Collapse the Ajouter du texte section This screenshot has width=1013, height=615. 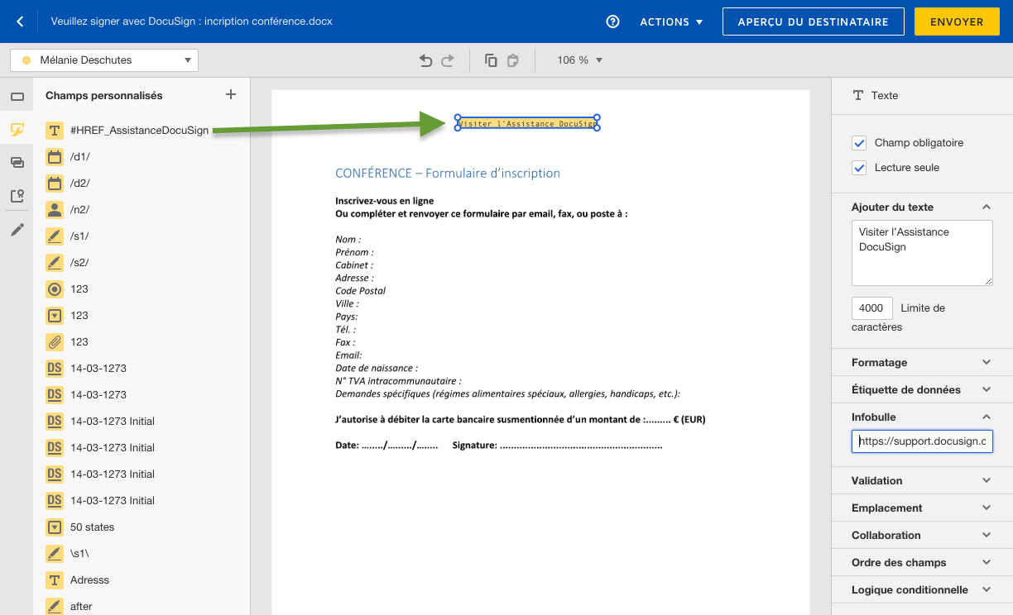point(986,207)
